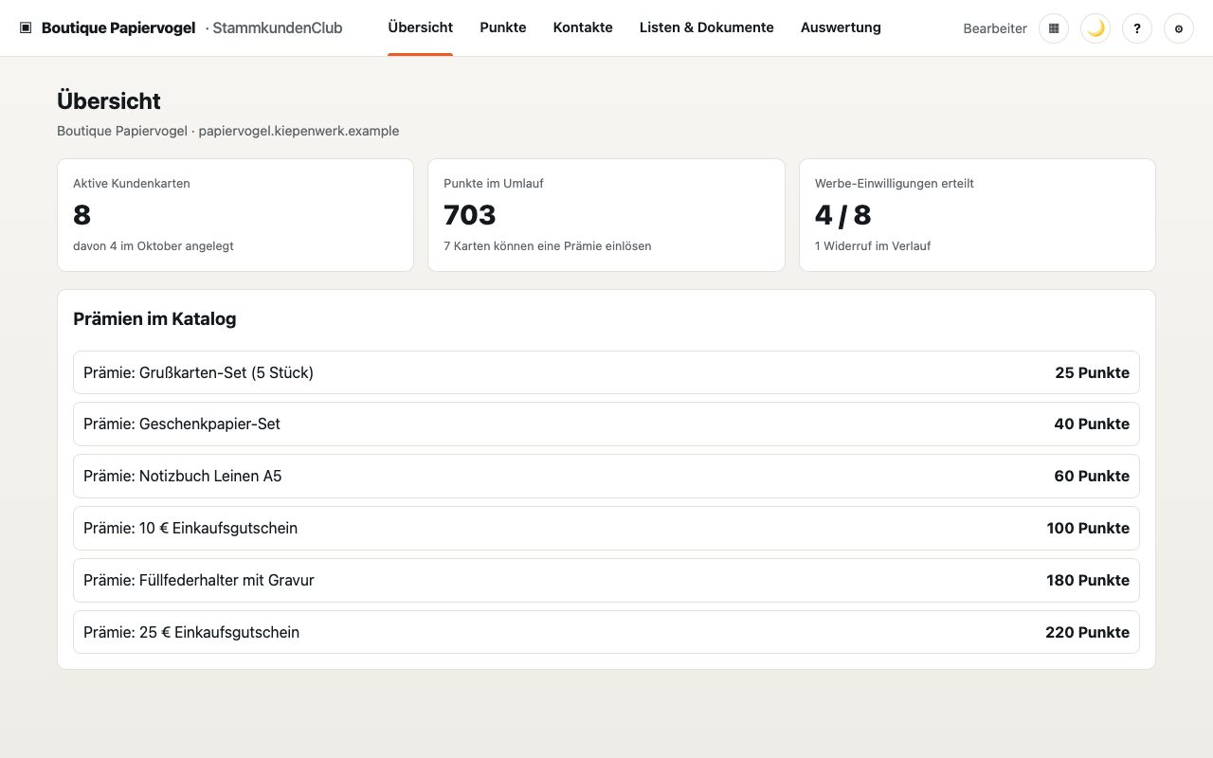Screen dimensions: 1213x758
Task: Go to the Kontakte tab
Action: click(583, 27)
